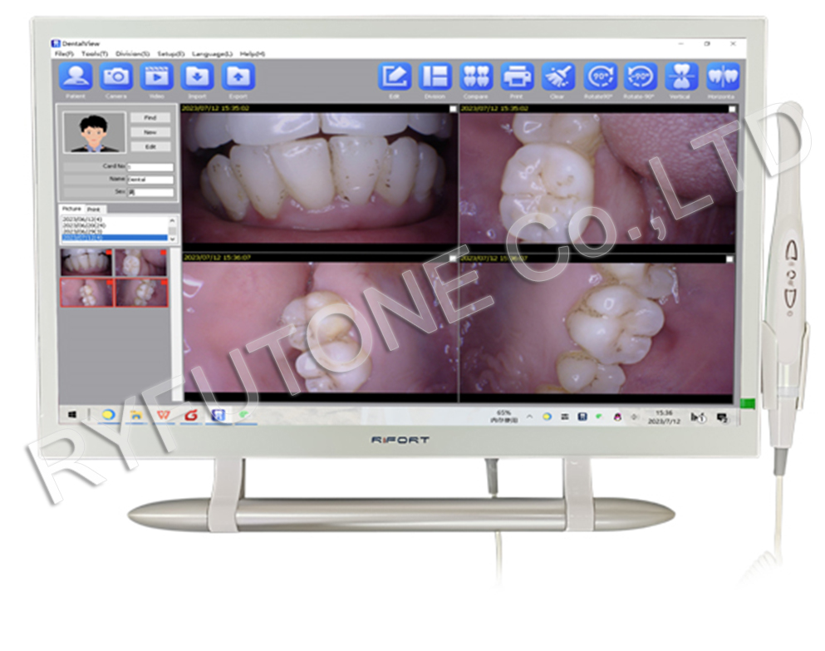825x651 pixels.
Task: Open the Help menu
Action: click(x=253, y=54)
